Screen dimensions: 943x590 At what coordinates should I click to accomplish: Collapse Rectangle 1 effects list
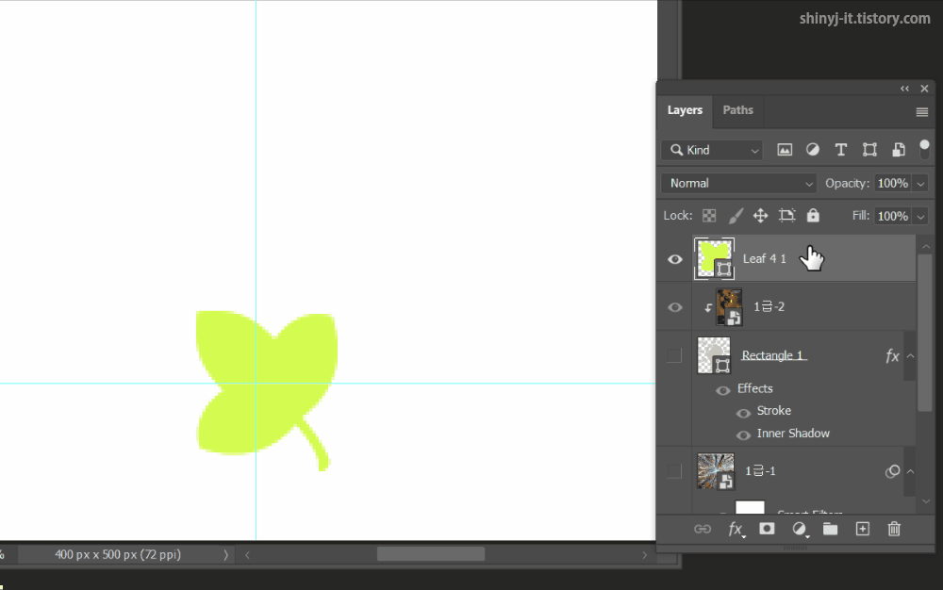(911, 355)
